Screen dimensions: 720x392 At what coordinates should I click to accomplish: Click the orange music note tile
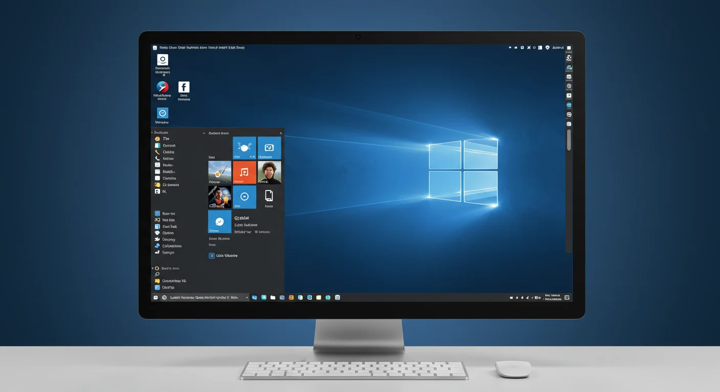point(244,173)
